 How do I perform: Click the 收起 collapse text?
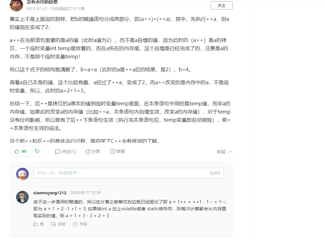pos(221,152)
